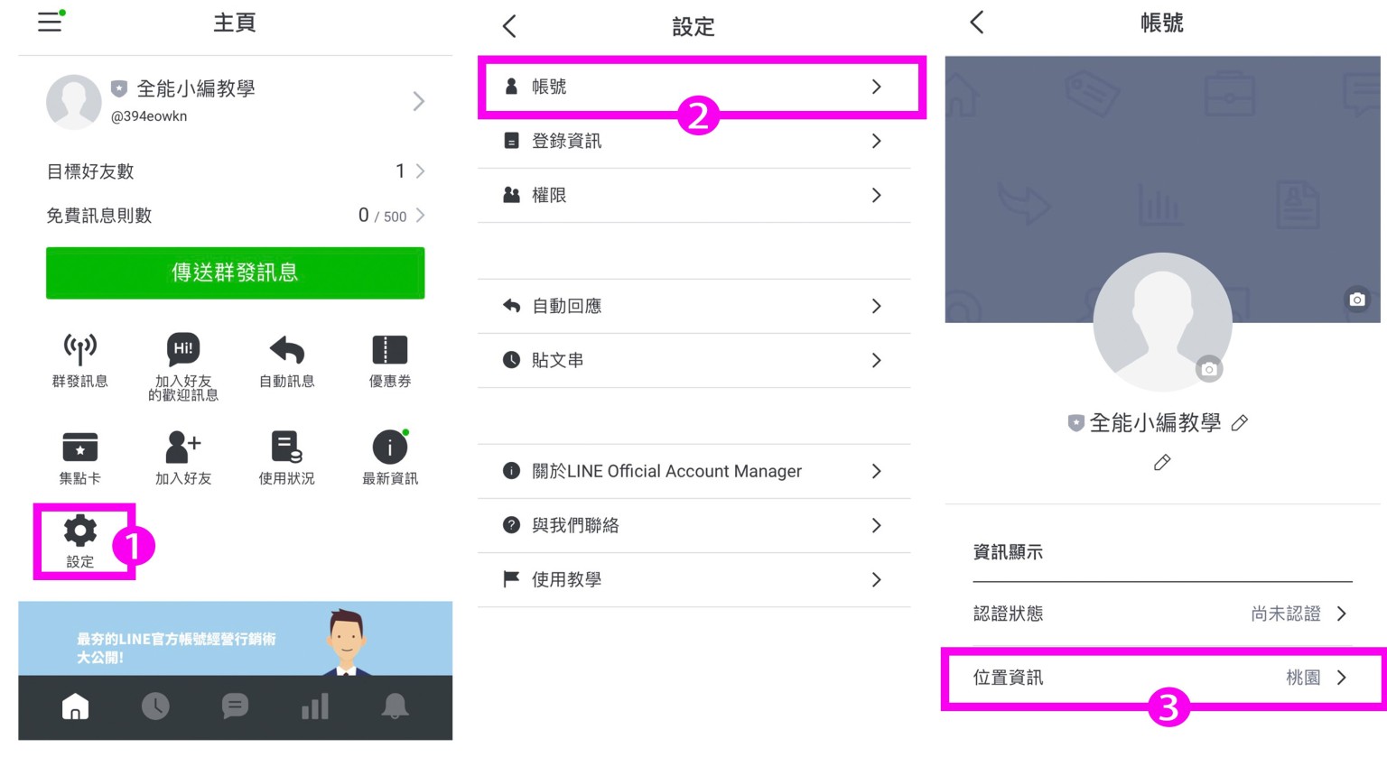The height and width of the screenshot is (757, 1387).
Task: Tap the 加入好友的歡迎訊息 greeting icon
Action: click(x=183, y=350)
